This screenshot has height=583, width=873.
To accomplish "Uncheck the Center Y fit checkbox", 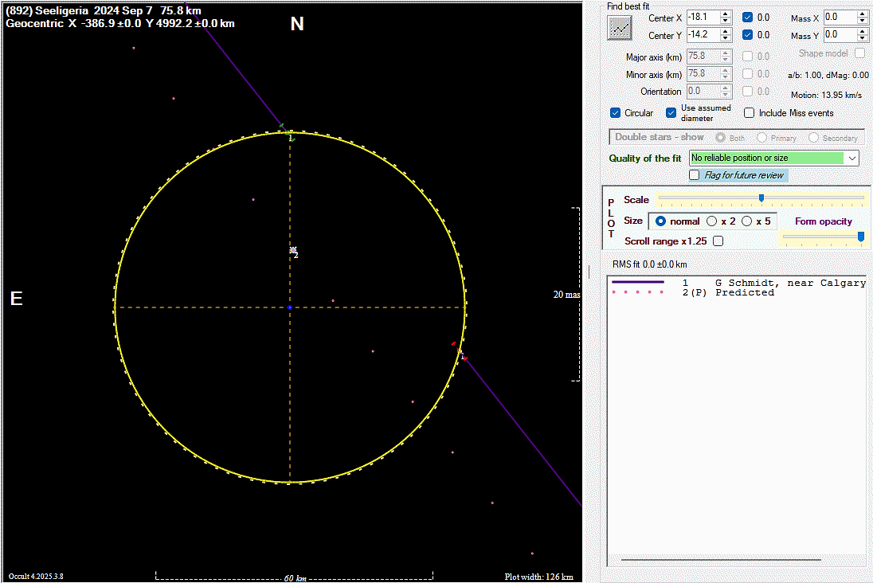I will tap(747, 35).
